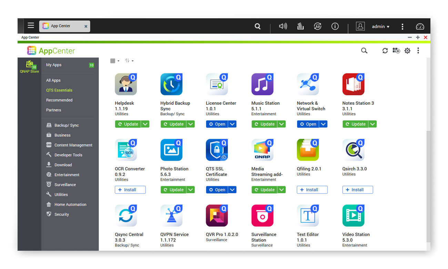This screenshot has height=269, width=448.
Task: Click the QVR Pro app thumbnail
Action: 217,216
